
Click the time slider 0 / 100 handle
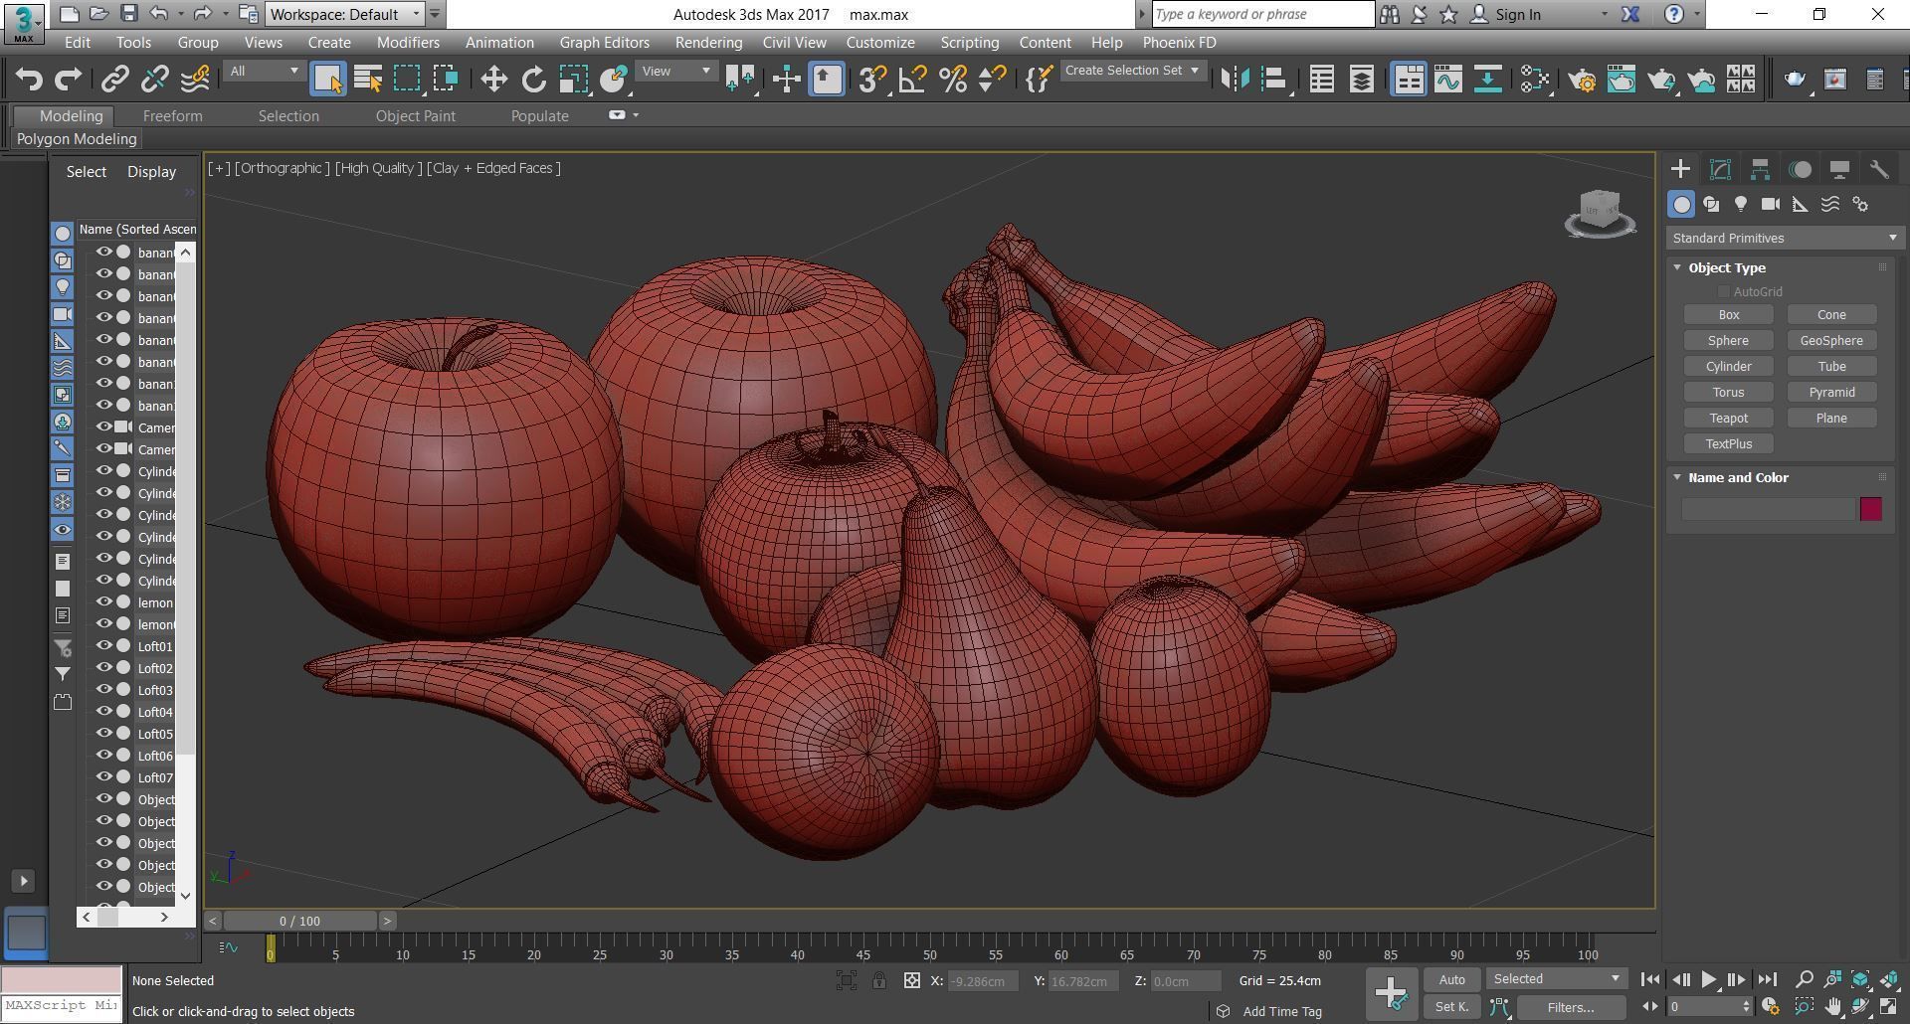tap(299, 921)
